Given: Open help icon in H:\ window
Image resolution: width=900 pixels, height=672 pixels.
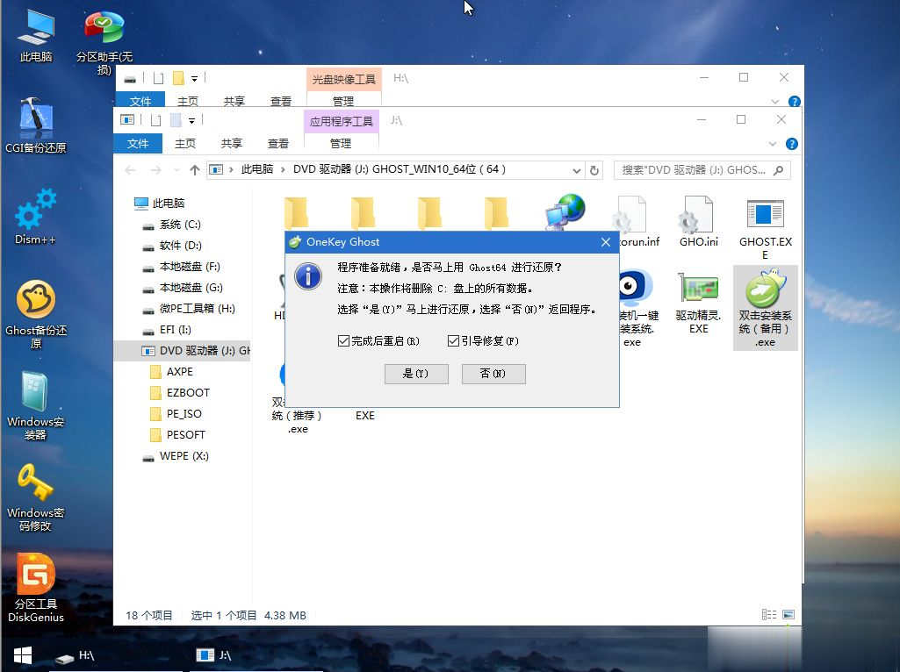Looking at the screenshot, I should pos(795,102).
